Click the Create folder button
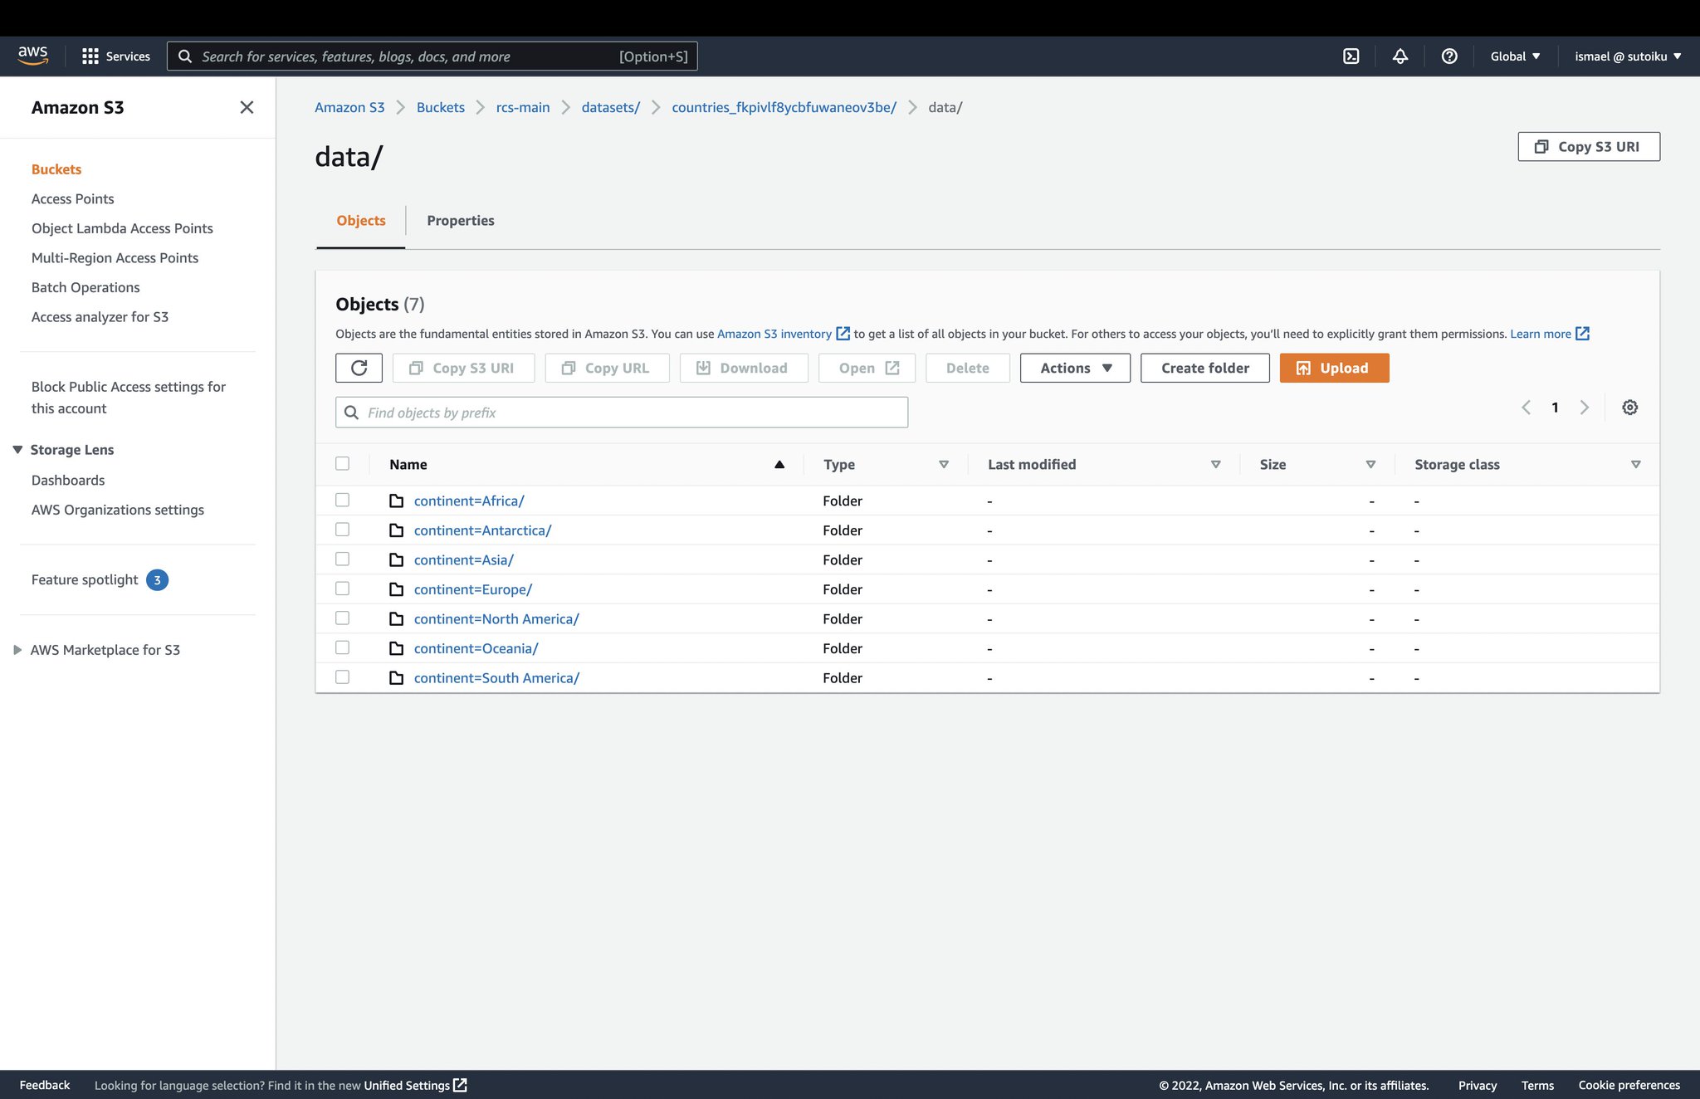 pyautogui.click(x=1204, y=368)
